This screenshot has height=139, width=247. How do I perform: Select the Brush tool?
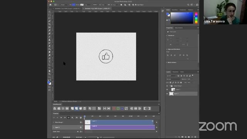(49, 37)
